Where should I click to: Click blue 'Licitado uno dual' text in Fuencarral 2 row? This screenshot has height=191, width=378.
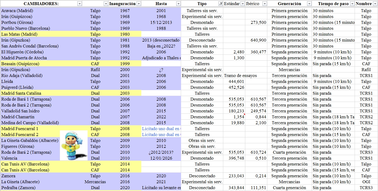click(161, 135)
